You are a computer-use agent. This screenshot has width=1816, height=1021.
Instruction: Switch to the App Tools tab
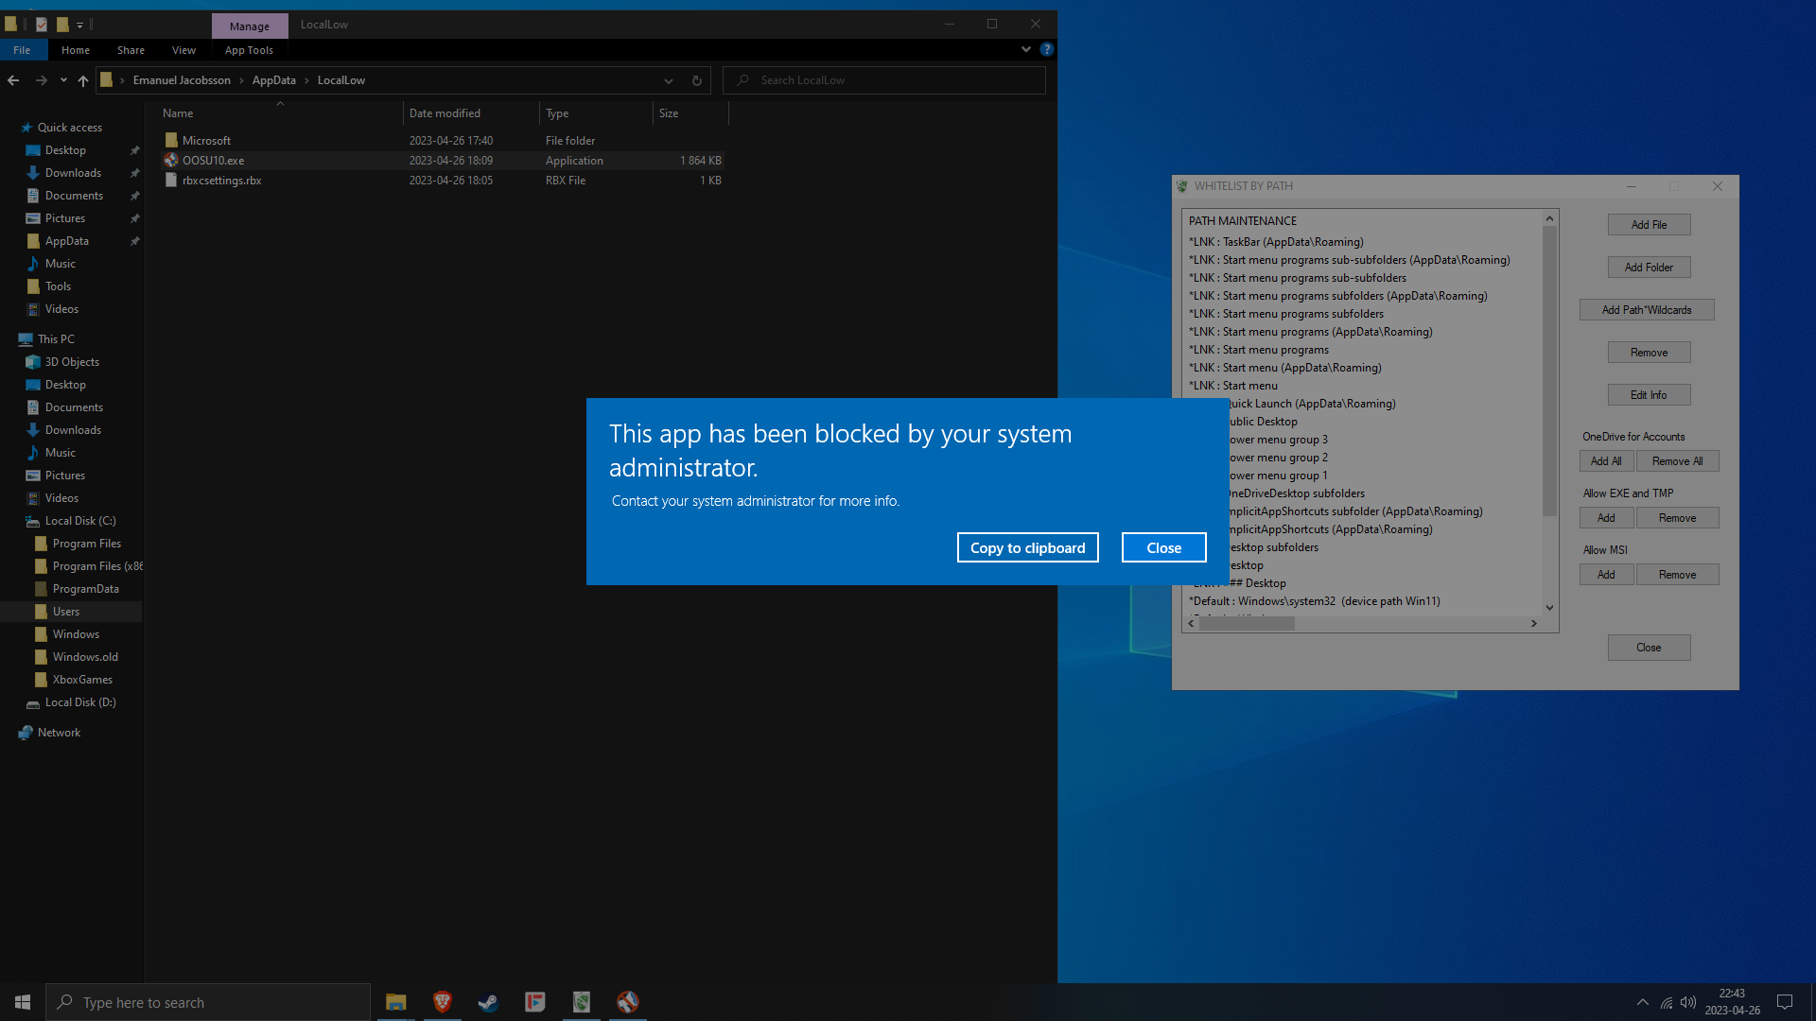(x=249, y=50)
